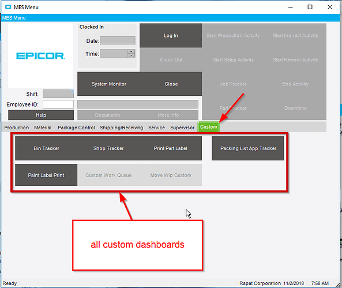Launch the Bin Tracker dashboard
Screen dimensions: 342x288
point(46,148)
